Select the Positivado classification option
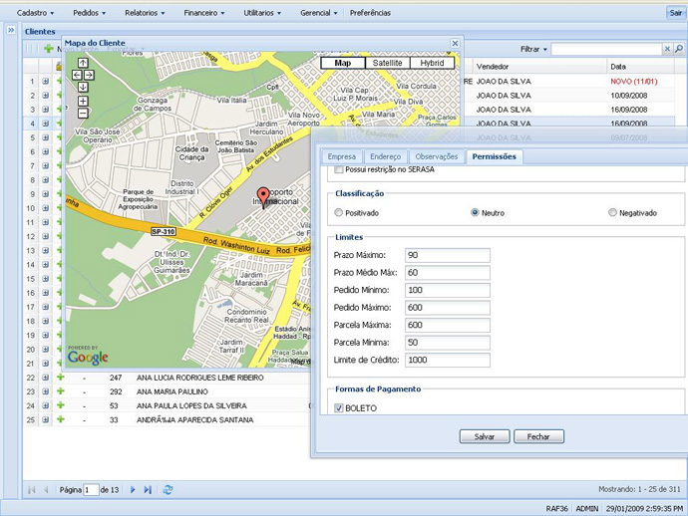688x516 pixels. (339, 212)
